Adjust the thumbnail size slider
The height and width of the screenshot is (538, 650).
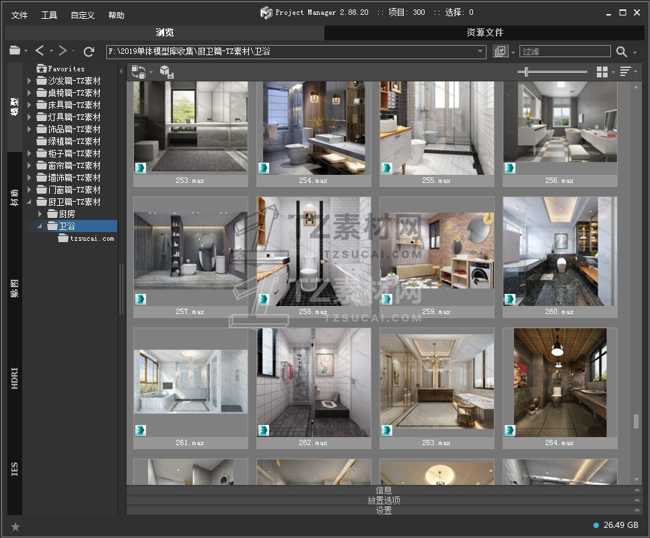(526, 72)
